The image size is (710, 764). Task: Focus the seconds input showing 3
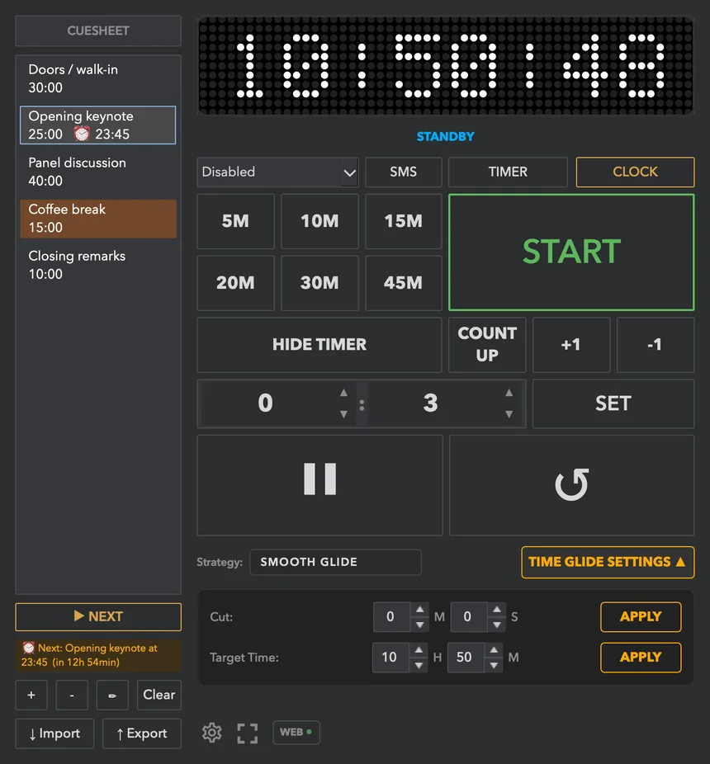(431, 403)
